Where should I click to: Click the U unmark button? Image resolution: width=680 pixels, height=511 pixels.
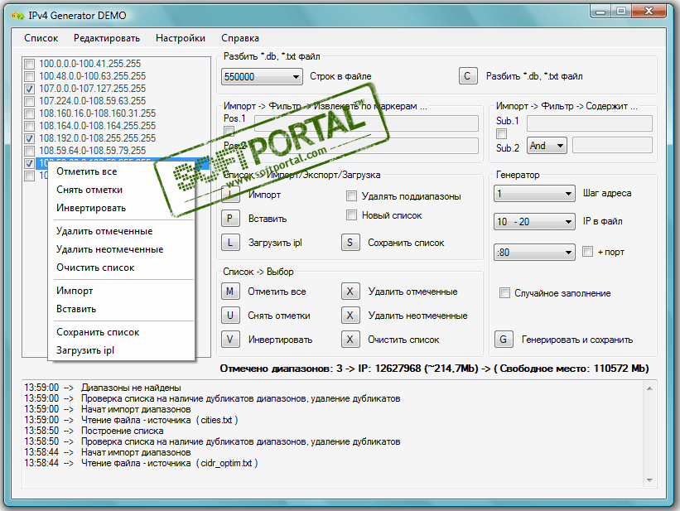pos(230,316)
